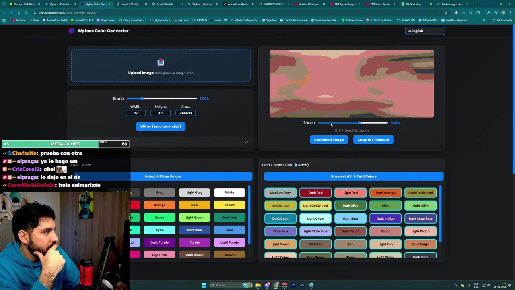Switch to Chrome in the taskbar
Image resolution: width=515 pixels, height=290 pixels.
tap(276, 285)
